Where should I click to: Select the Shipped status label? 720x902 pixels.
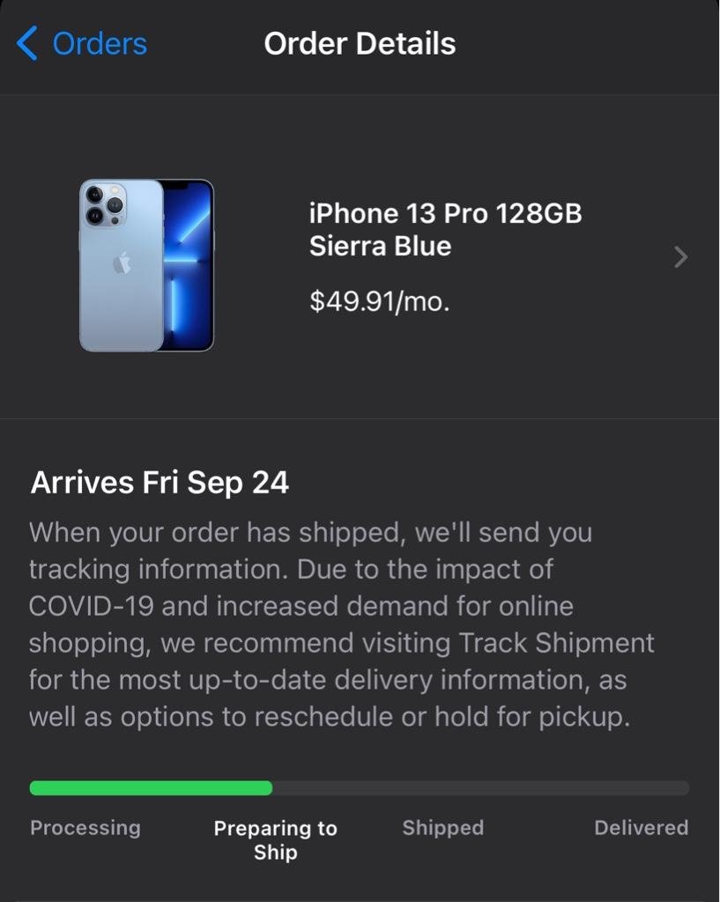(x=442, y=828)
